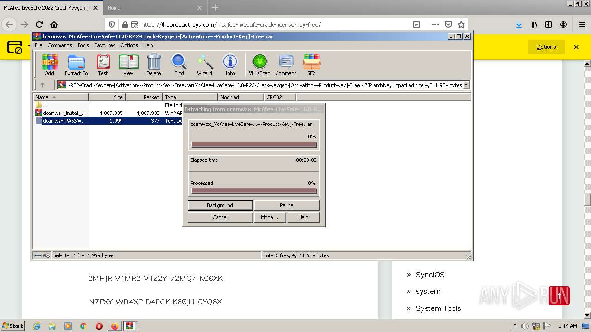591x332 pixels.
Task: Click the Help button in extract dialog
Action: click(303, 217)
